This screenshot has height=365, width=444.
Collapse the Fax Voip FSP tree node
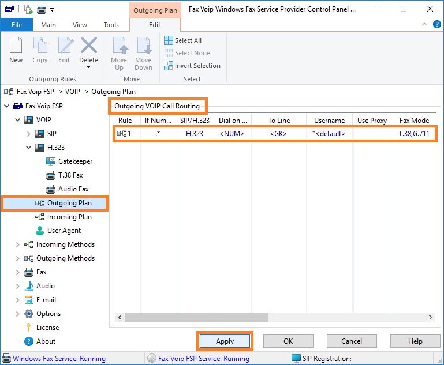tap(6, 106)
